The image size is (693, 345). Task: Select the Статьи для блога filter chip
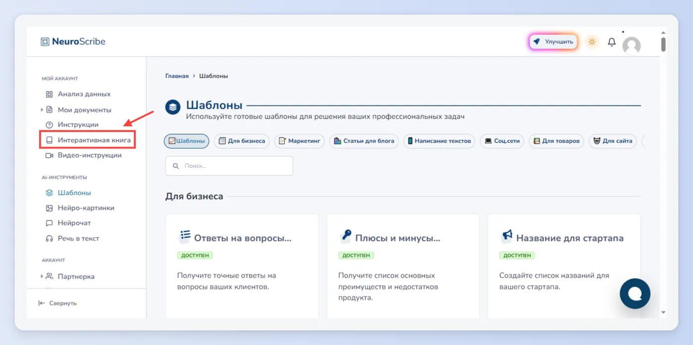click(364, 141)
